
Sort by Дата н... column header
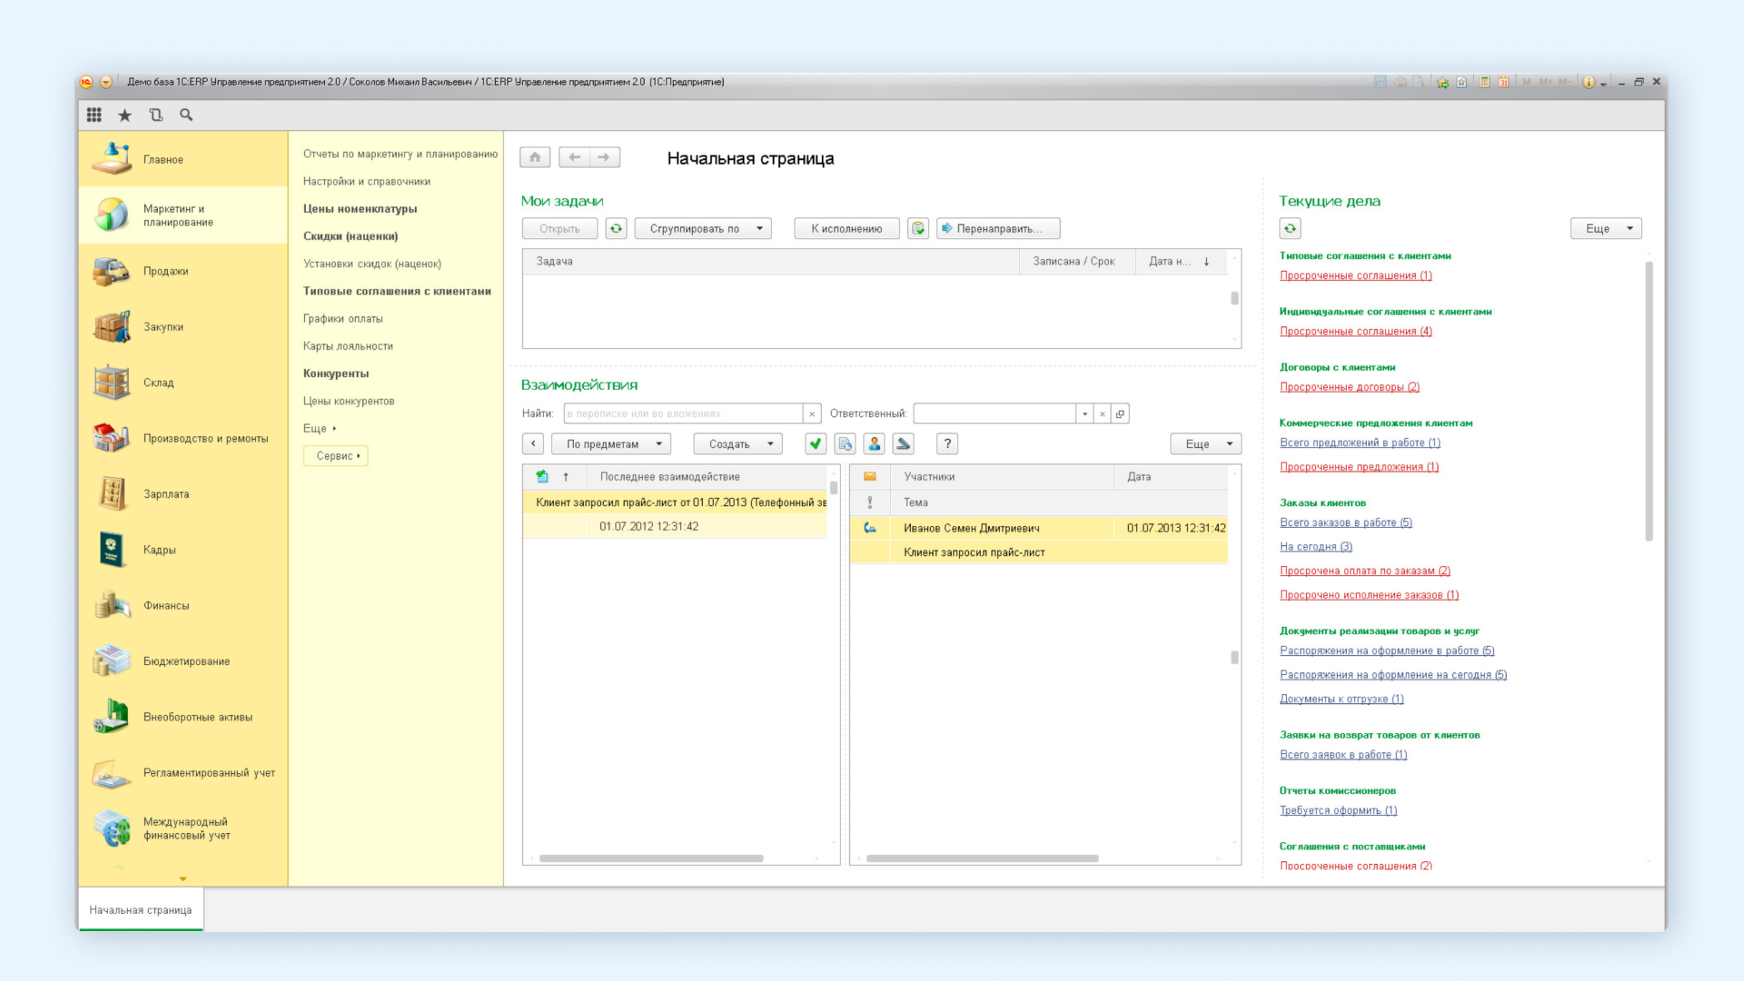point(1180,262)
